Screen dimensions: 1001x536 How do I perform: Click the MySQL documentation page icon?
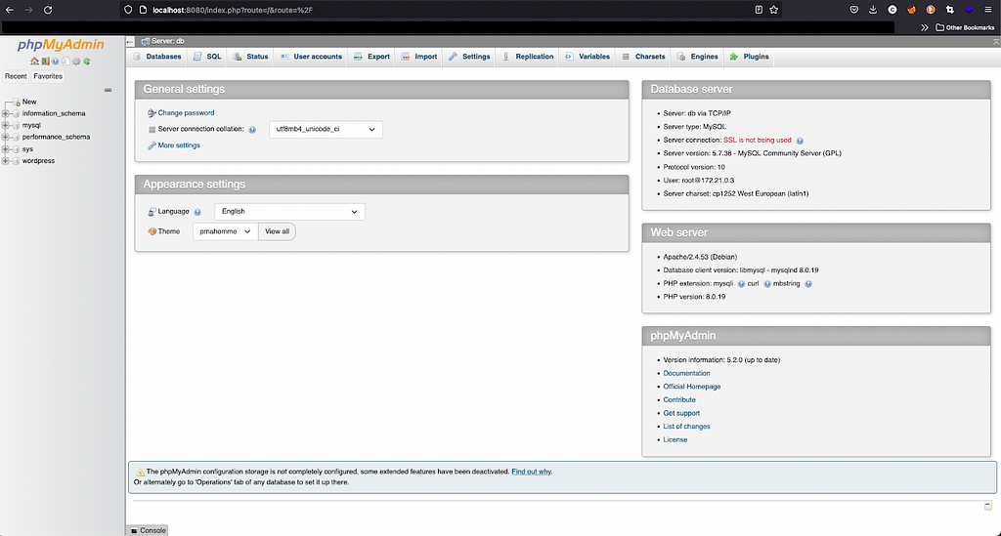65,62
